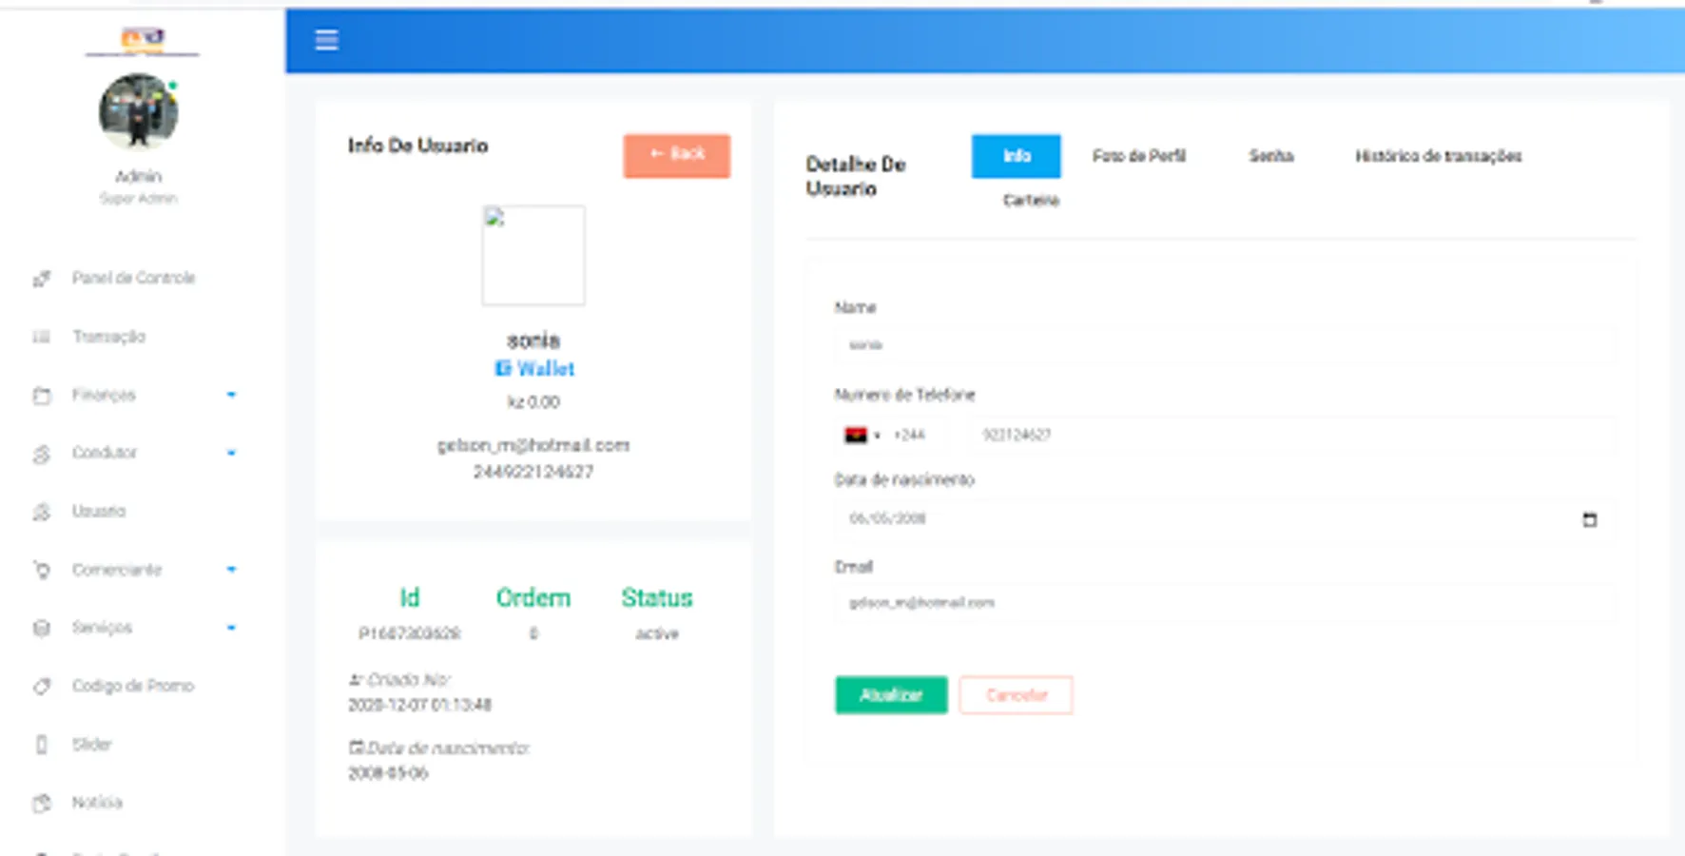Open Painel de Controle menu item
The image size is (1685, 856).
click(133, 278)
